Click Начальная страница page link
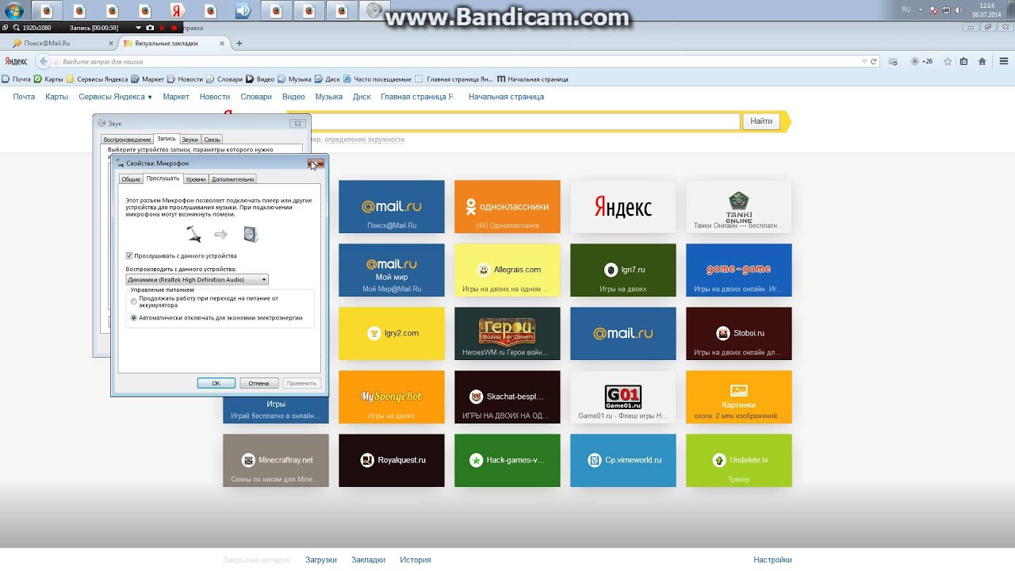Screen dimensions: 1015x571 pyautogui.click(x=506, y=97)
